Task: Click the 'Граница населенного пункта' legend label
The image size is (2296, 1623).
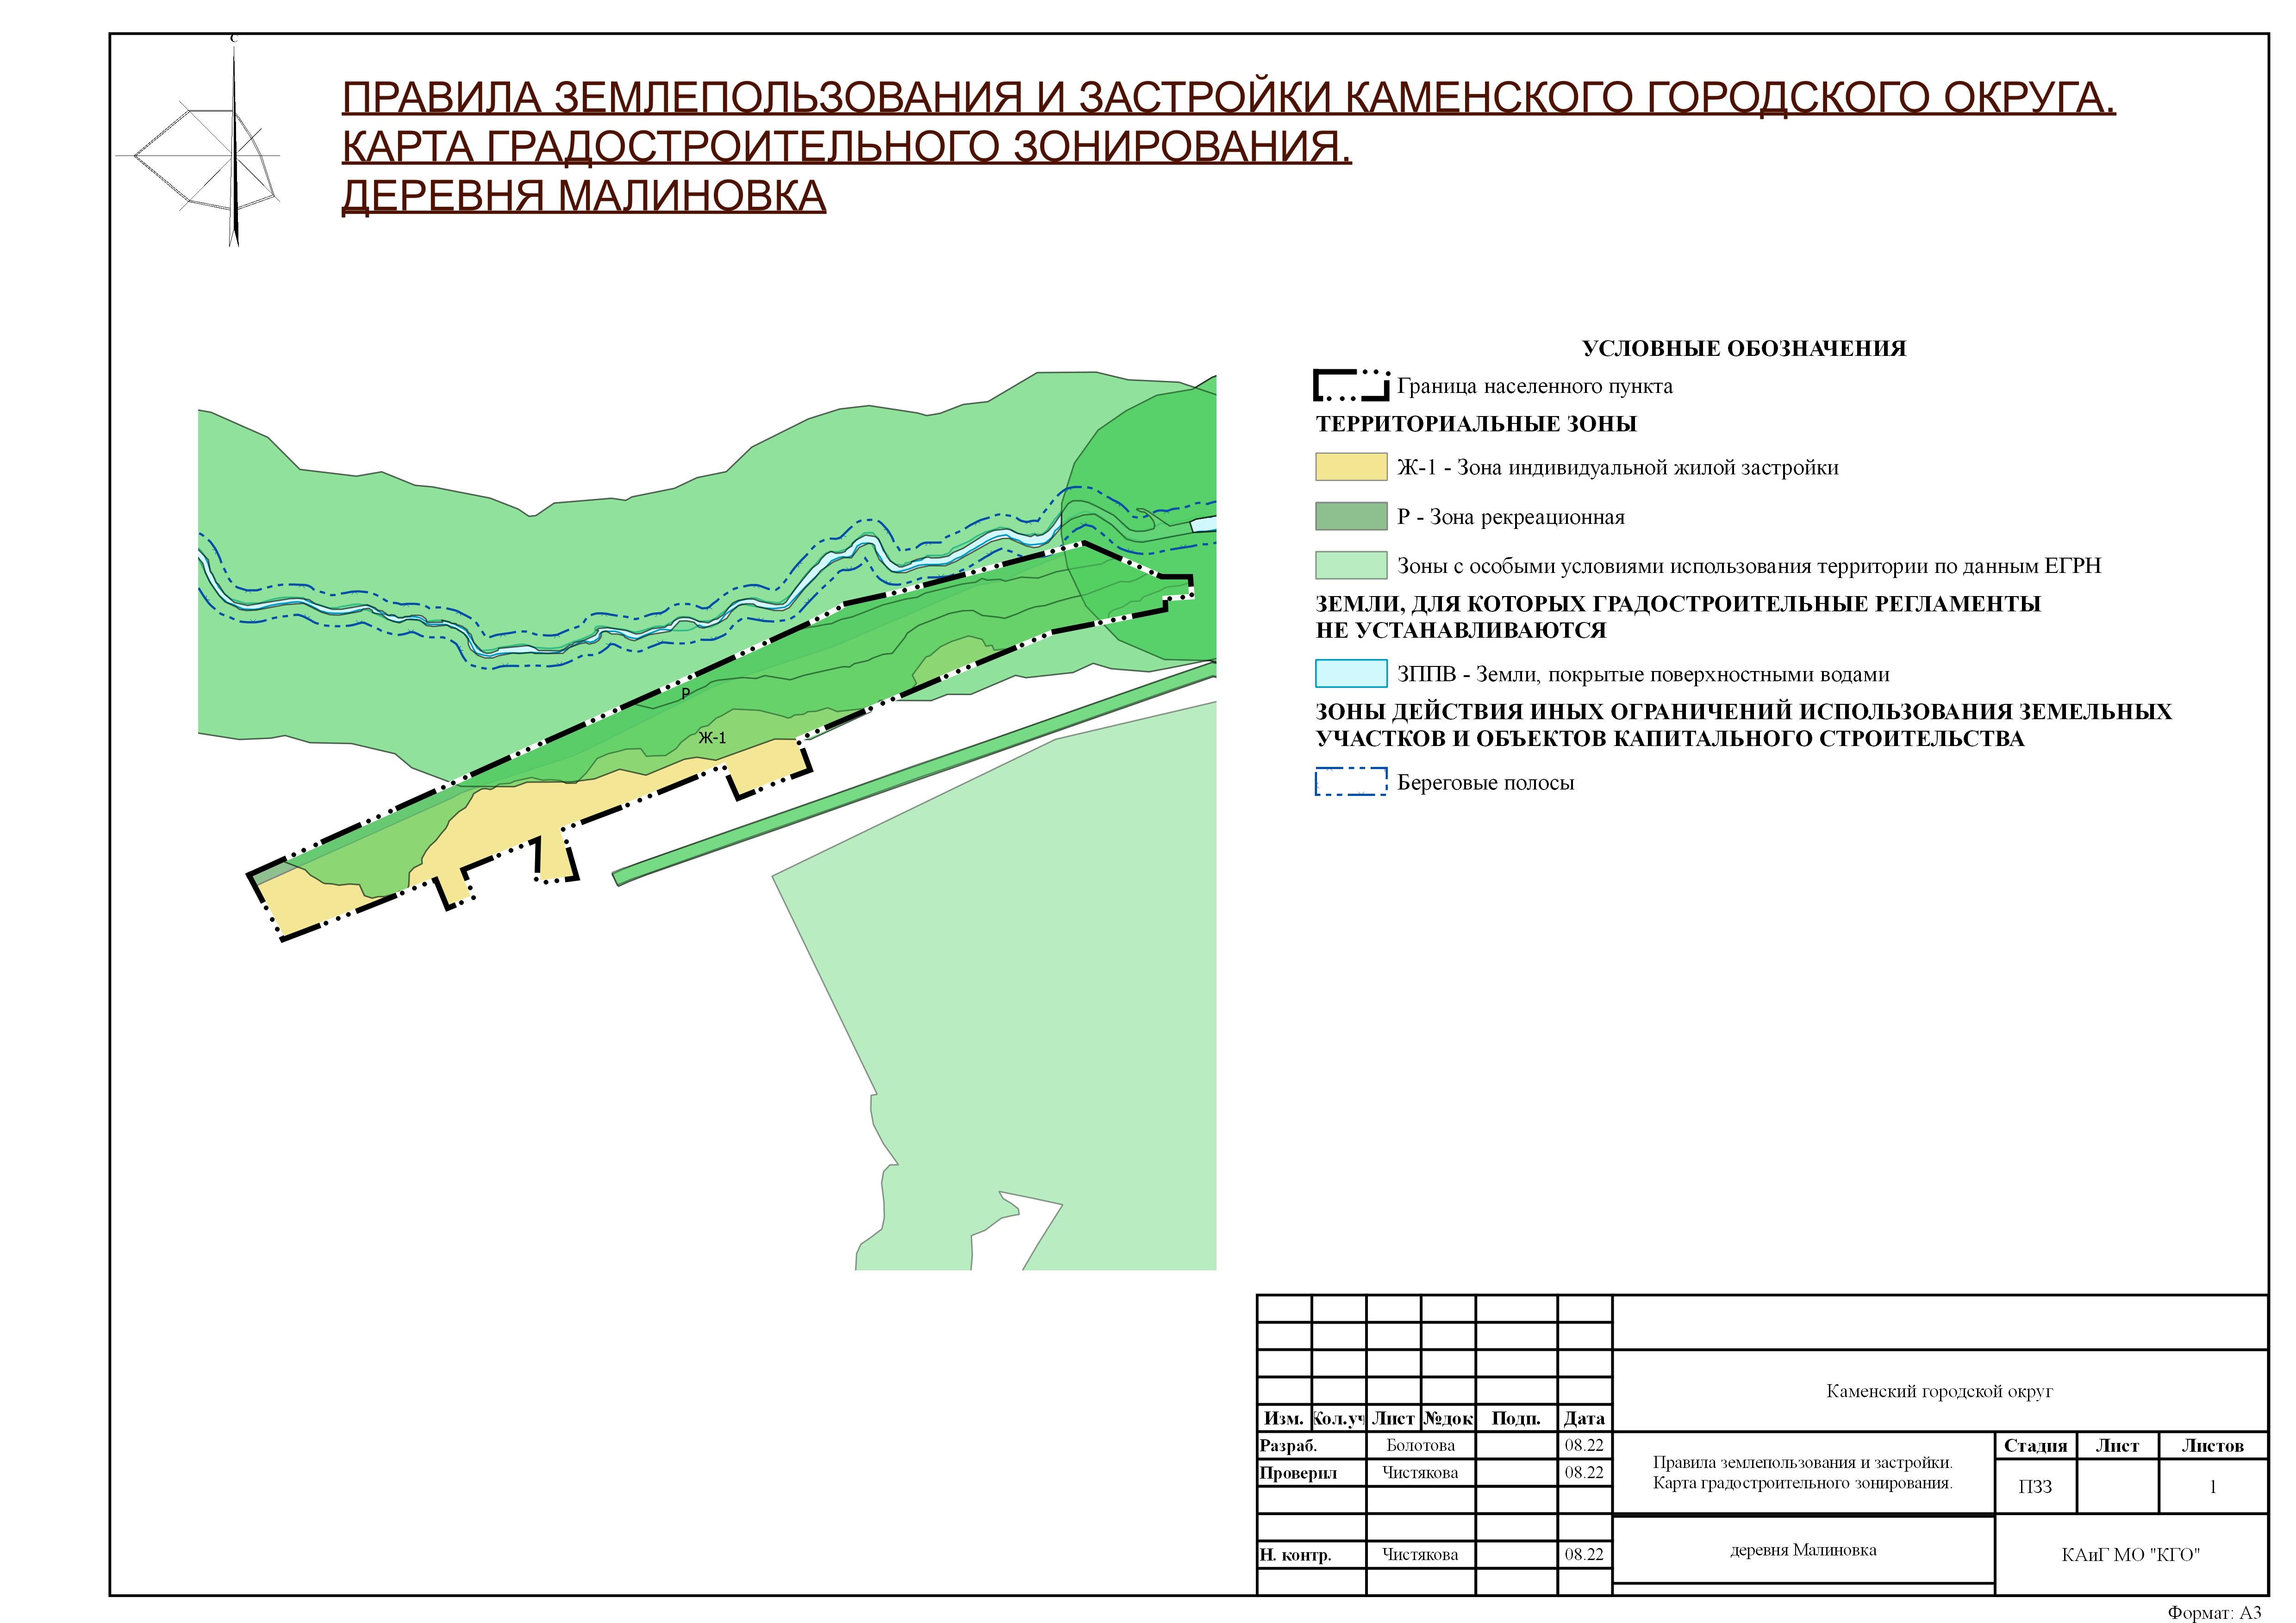Action: coord(1535,386)
